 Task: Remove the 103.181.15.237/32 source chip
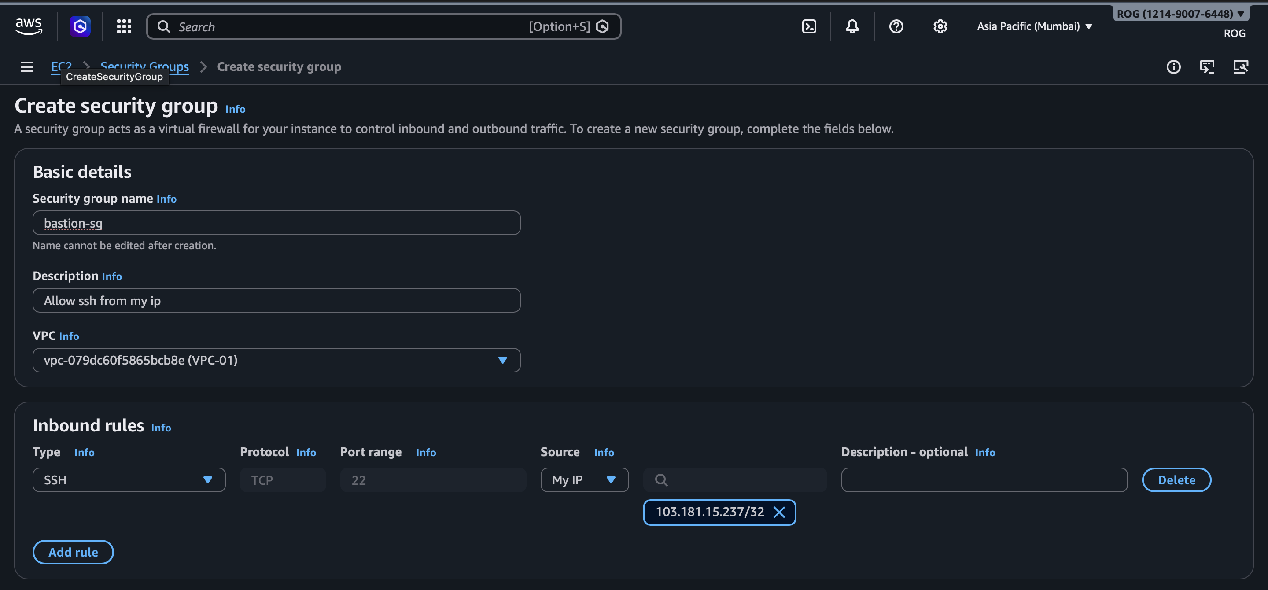coord(779,512)
